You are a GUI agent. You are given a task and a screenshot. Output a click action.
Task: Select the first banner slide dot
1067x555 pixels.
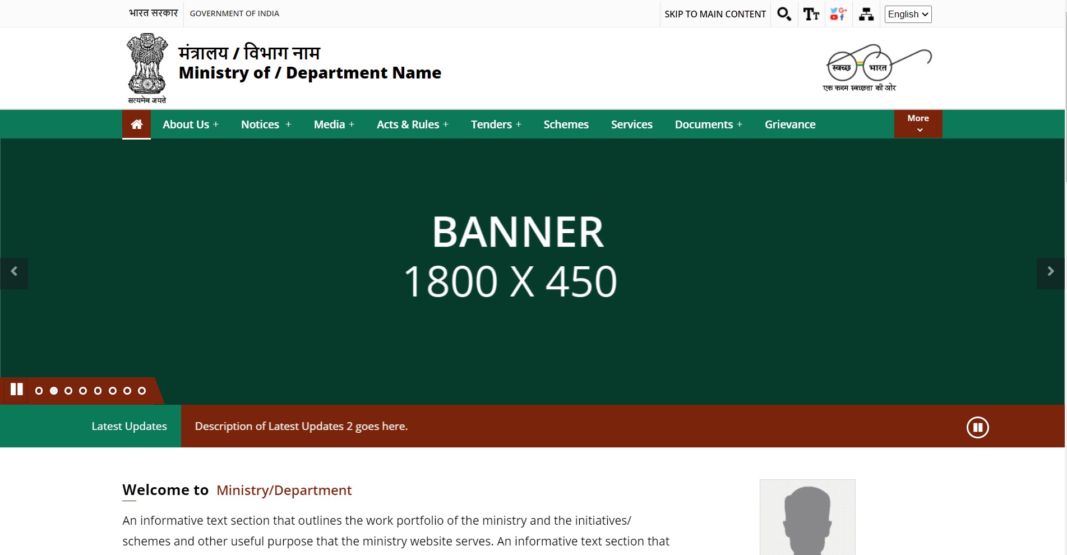pos(39,391)
